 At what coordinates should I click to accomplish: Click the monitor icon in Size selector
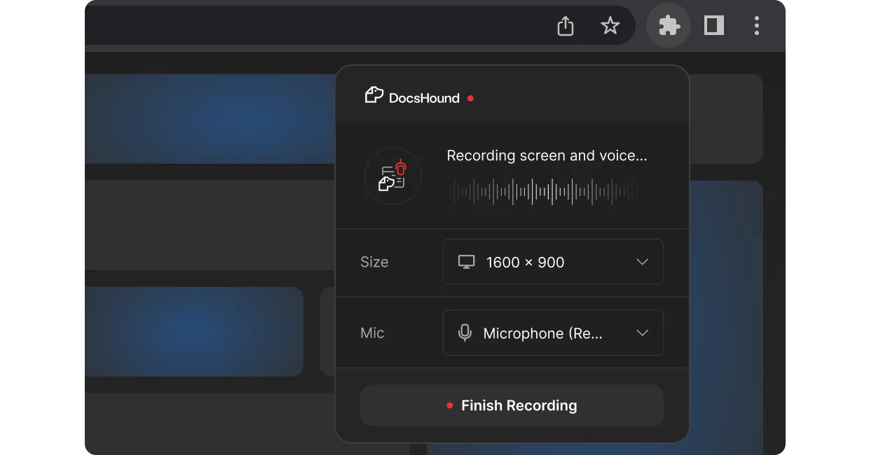tap(466, 262)
